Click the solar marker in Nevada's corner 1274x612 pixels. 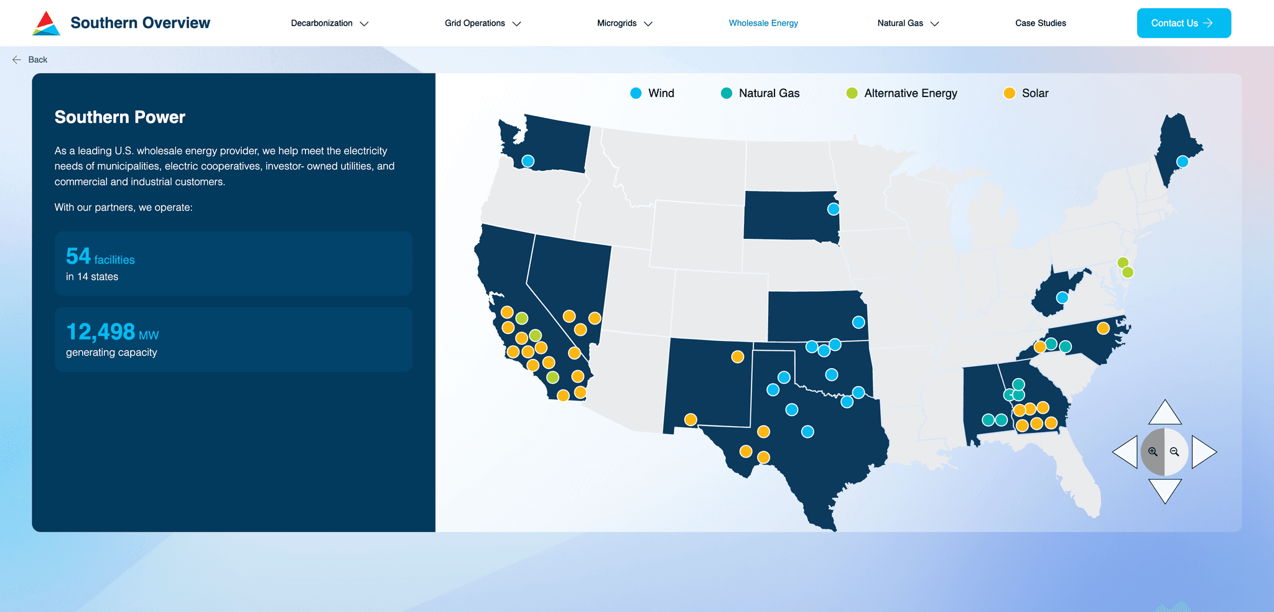tap(595, 318)
